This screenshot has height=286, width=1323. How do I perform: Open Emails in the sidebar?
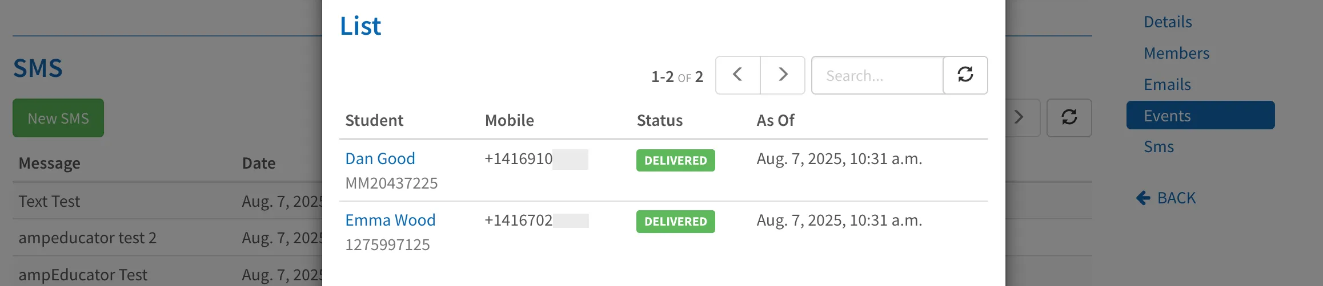point(1167,84)
